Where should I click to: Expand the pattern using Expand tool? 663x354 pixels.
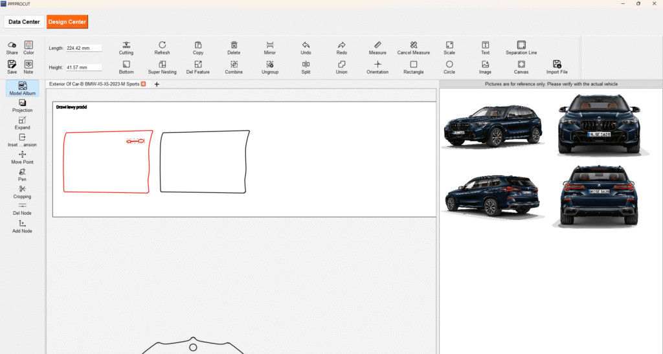pos(22,122)
